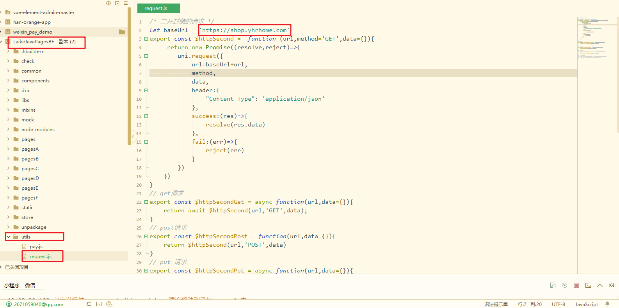Image resolution: width=619 pixels, height=308 pixels.
Task: Fold success callback at line 12
Action: click(x=146, y=116)
